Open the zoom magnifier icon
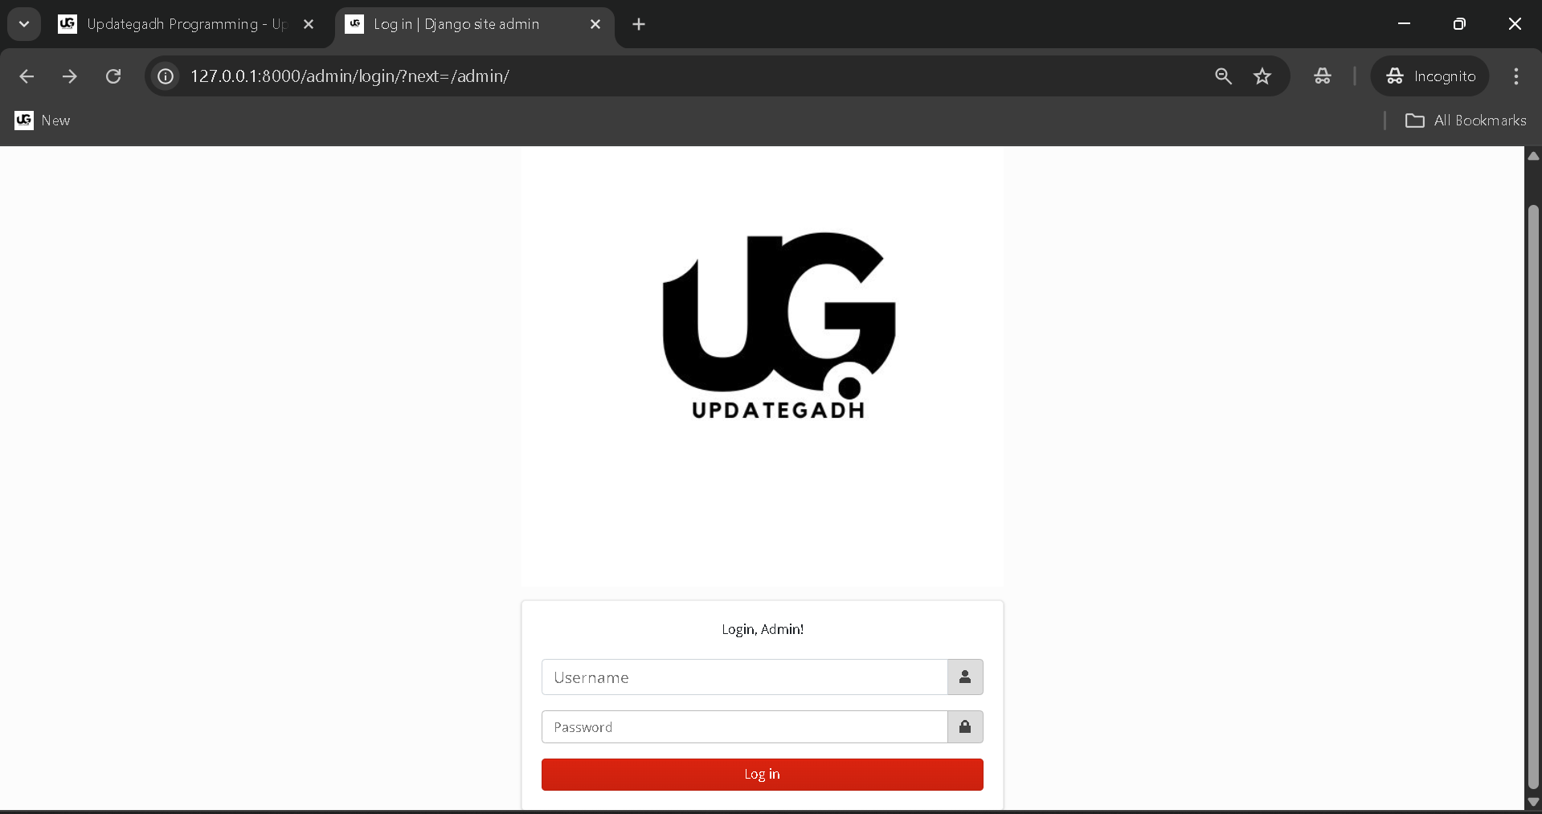 1223,76
